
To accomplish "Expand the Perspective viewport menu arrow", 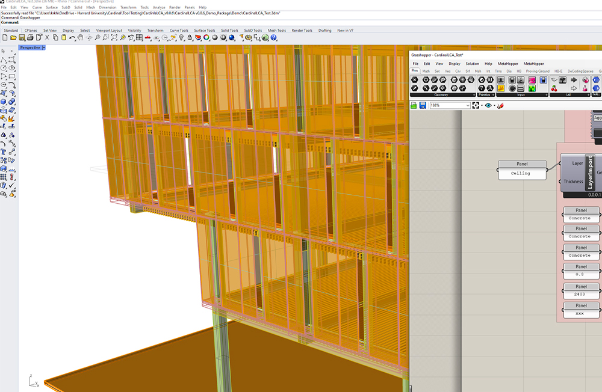I will (x=44, y=47).
